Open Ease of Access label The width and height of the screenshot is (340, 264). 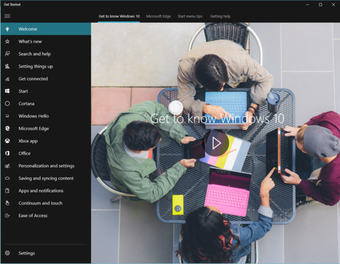click(33, 215)
